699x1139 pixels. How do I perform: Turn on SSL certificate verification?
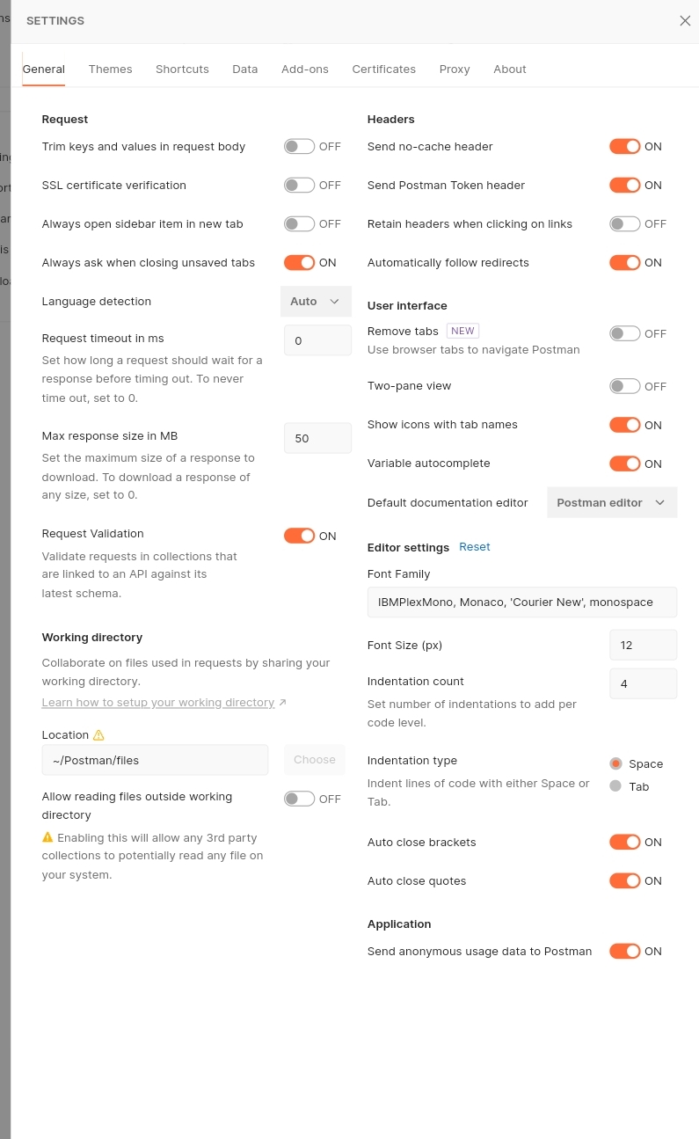point(298,185)
